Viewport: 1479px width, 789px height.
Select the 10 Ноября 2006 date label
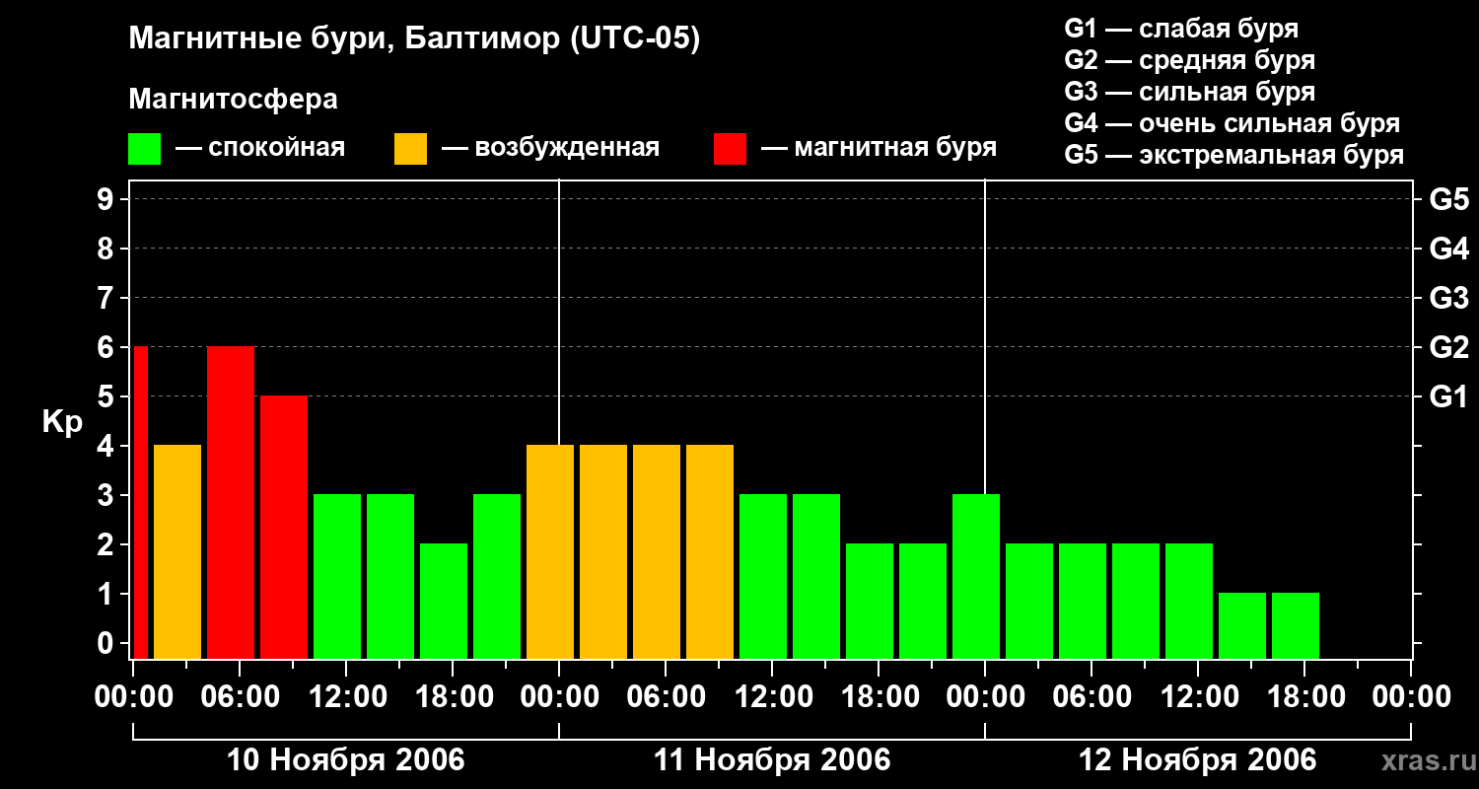pos(345,760)
